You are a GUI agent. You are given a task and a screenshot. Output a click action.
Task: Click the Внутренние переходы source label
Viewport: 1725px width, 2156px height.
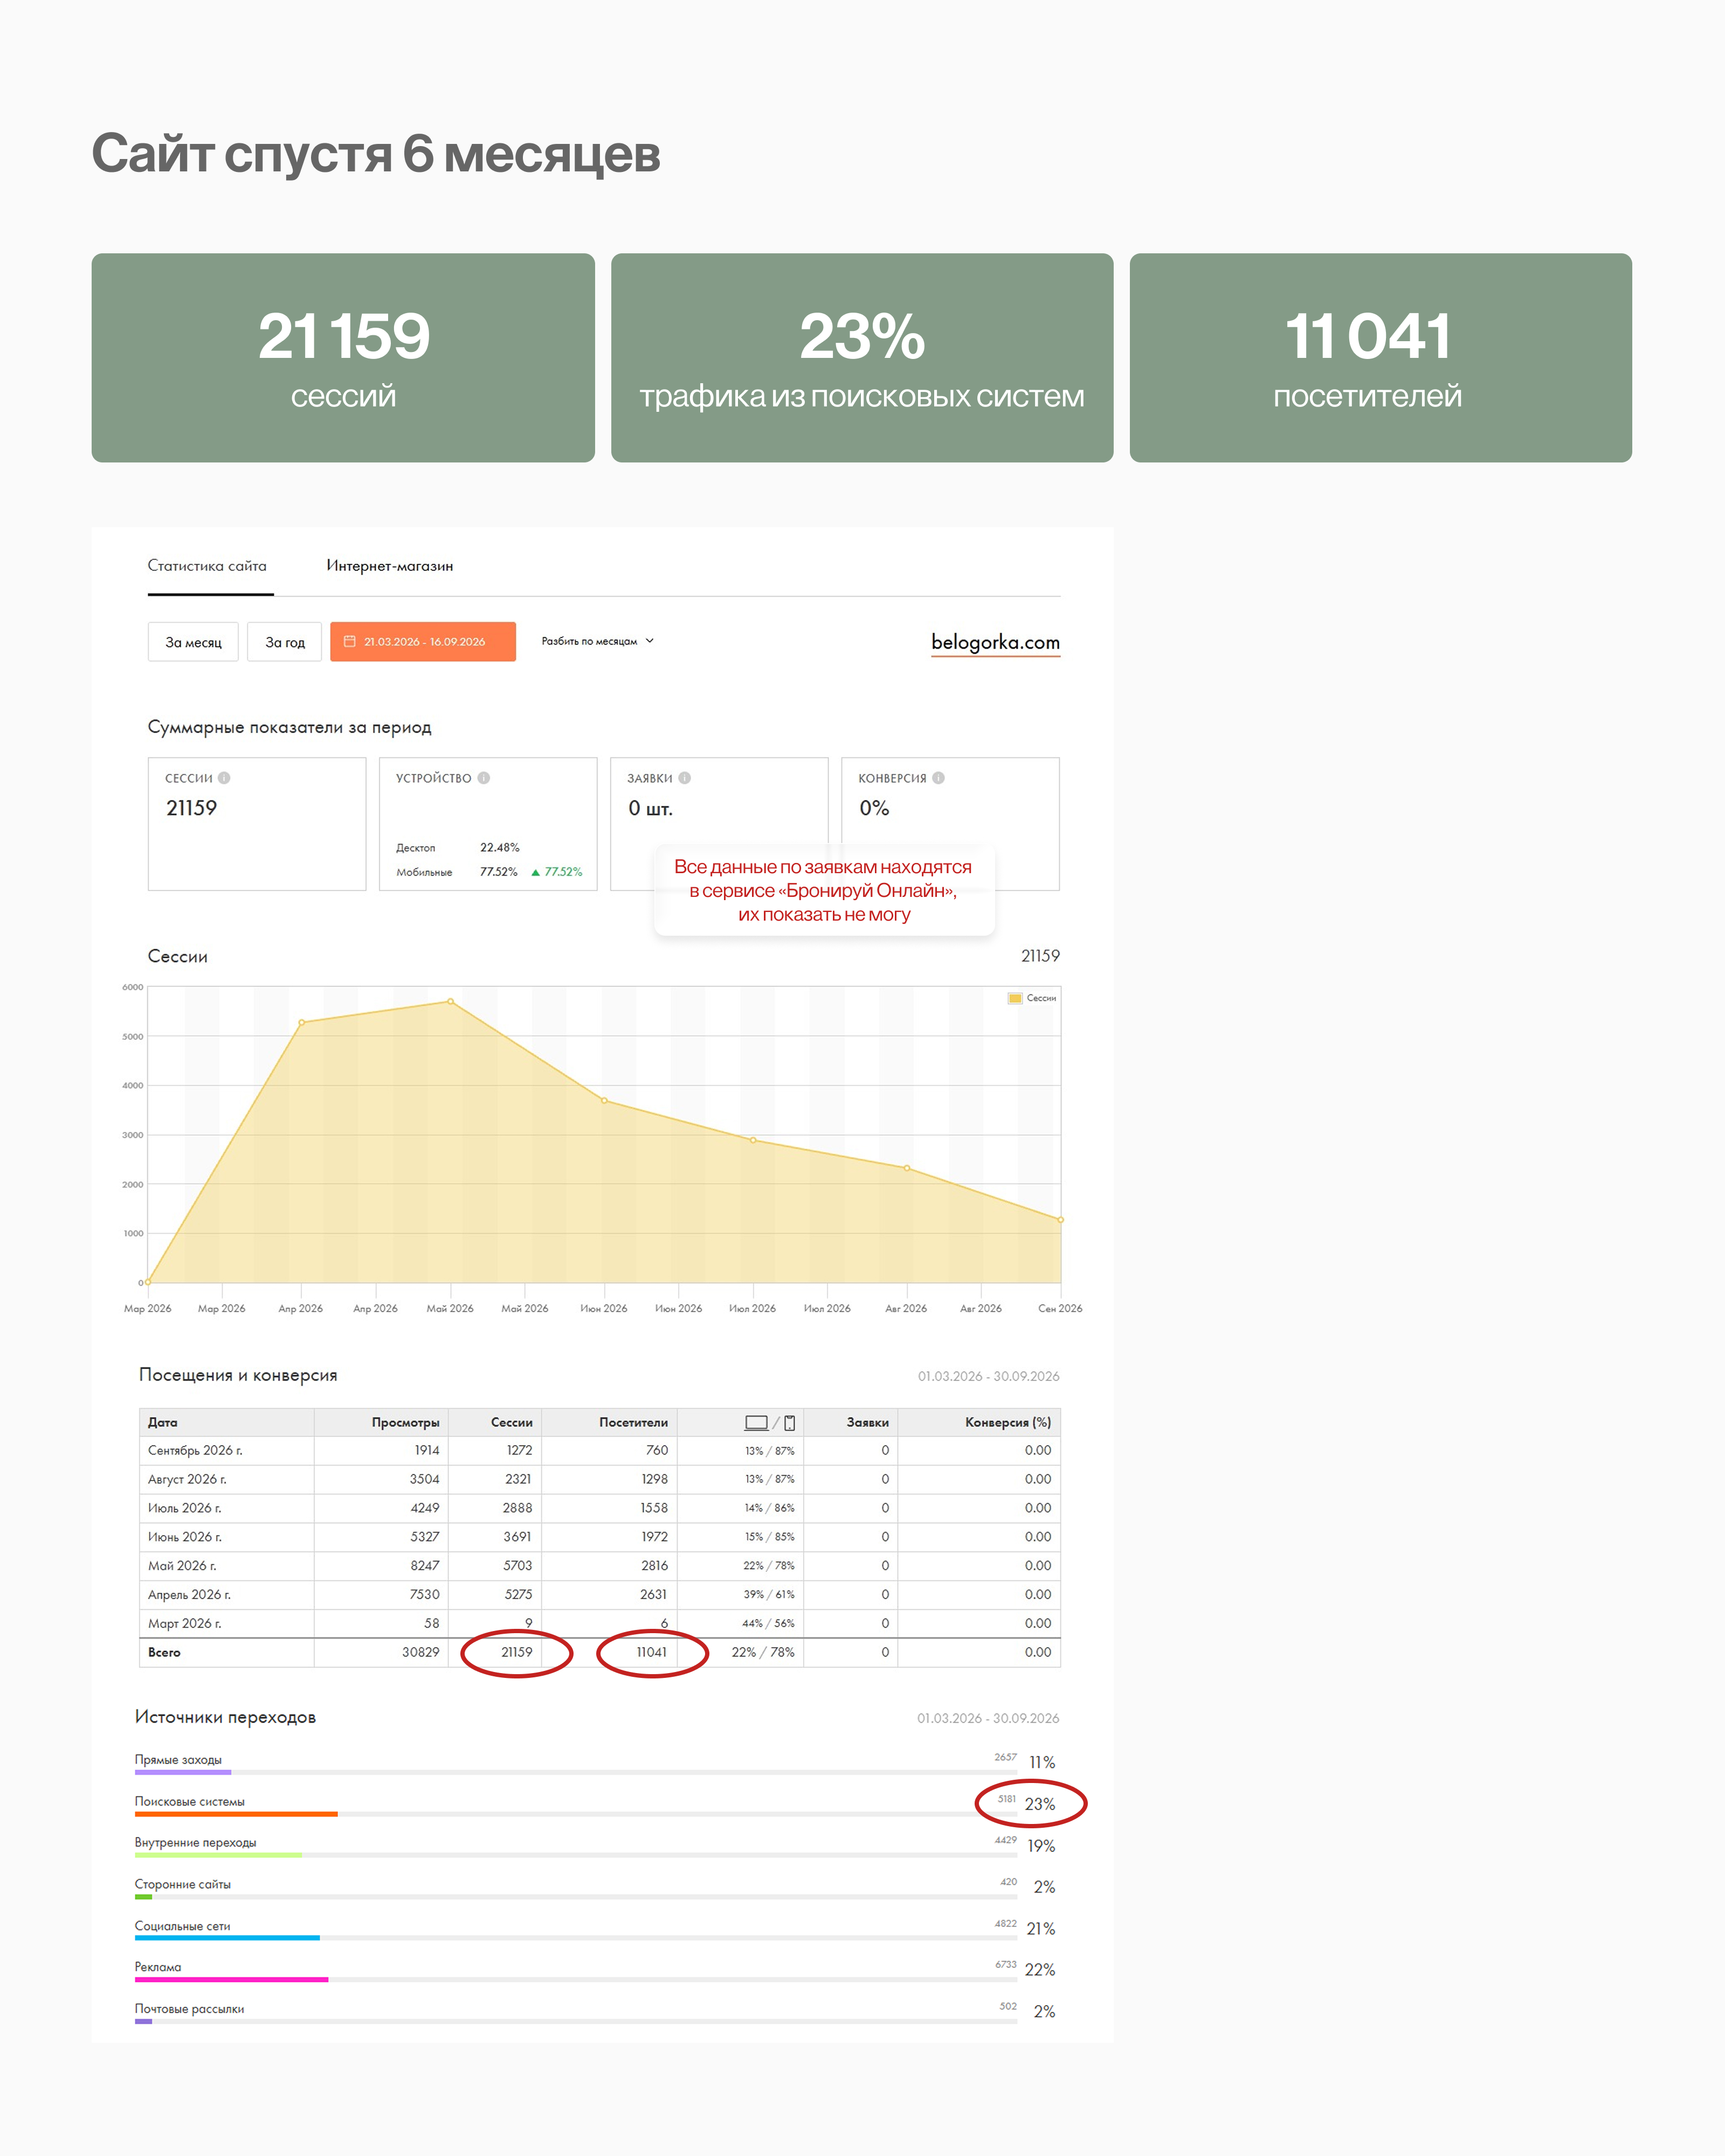click(x=195, y=1842)
